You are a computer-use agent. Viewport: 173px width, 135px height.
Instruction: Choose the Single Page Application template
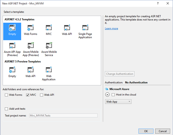[85, 31]
